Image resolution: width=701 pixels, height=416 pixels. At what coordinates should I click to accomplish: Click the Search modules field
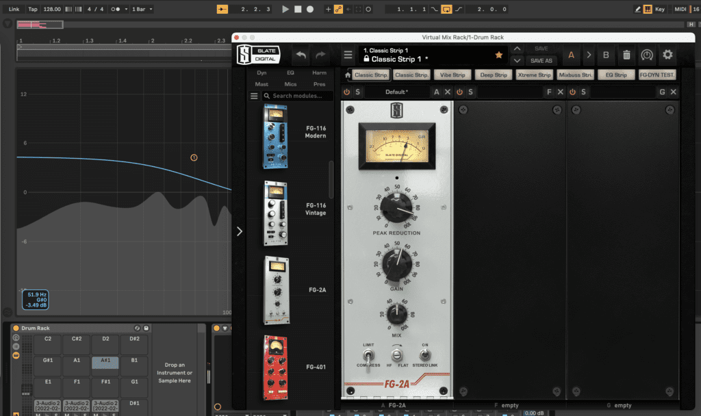coord(298,96)
